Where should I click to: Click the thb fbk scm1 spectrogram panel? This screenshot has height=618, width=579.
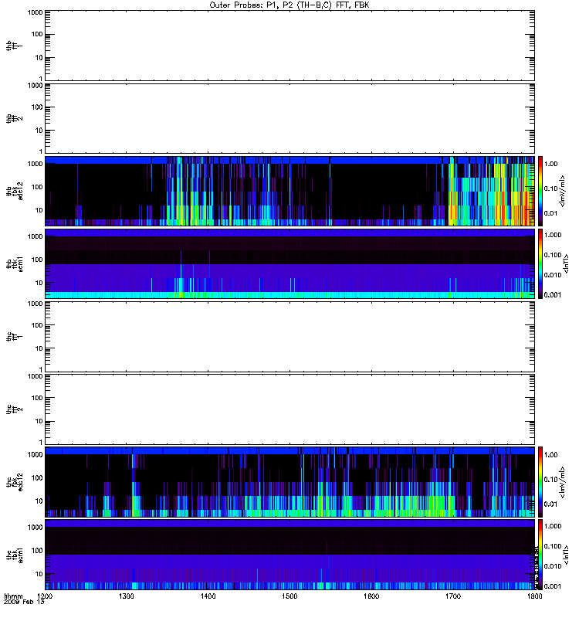[290, 264]
